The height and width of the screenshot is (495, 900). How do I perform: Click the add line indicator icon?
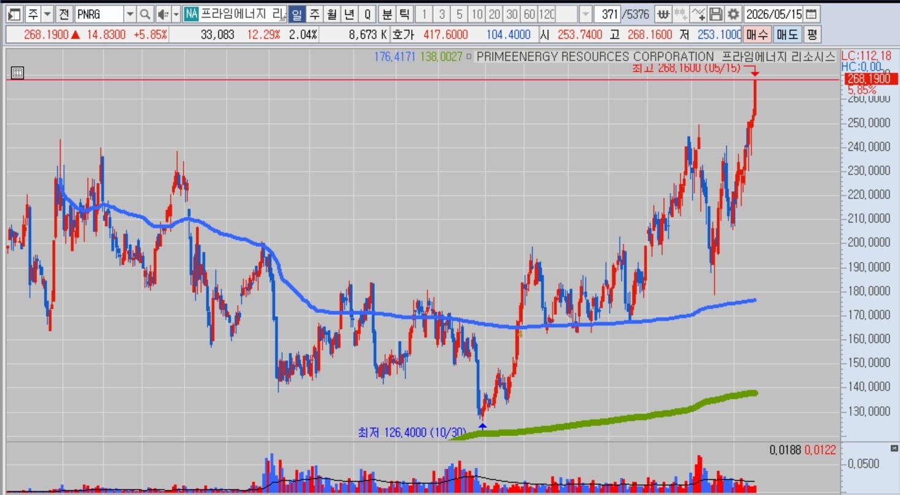tap(698, 13)
